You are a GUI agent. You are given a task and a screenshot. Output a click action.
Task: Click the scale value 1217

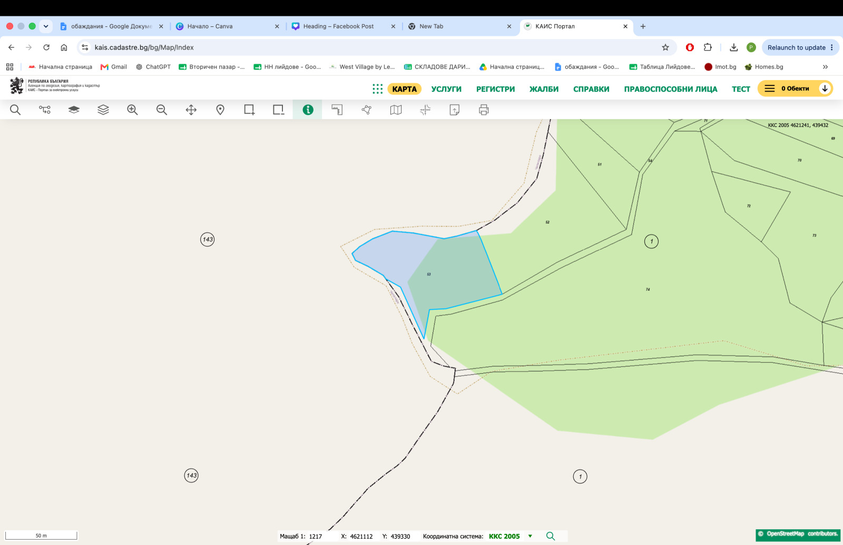[316, 537]
